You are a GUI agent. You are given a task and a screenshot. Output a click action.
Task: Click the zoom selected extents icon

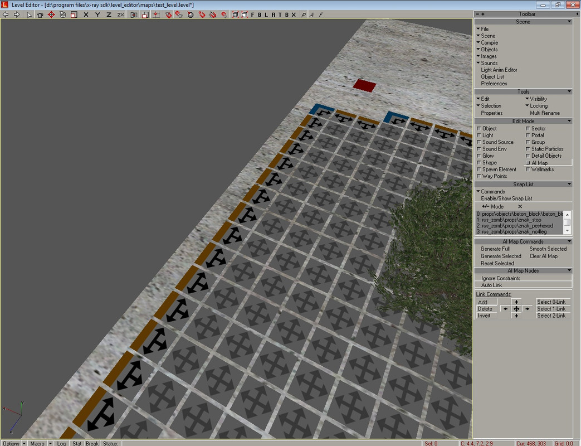245,14
